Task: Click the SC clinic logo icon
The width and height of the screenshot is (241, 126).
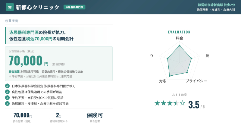Action: (10, 7)
